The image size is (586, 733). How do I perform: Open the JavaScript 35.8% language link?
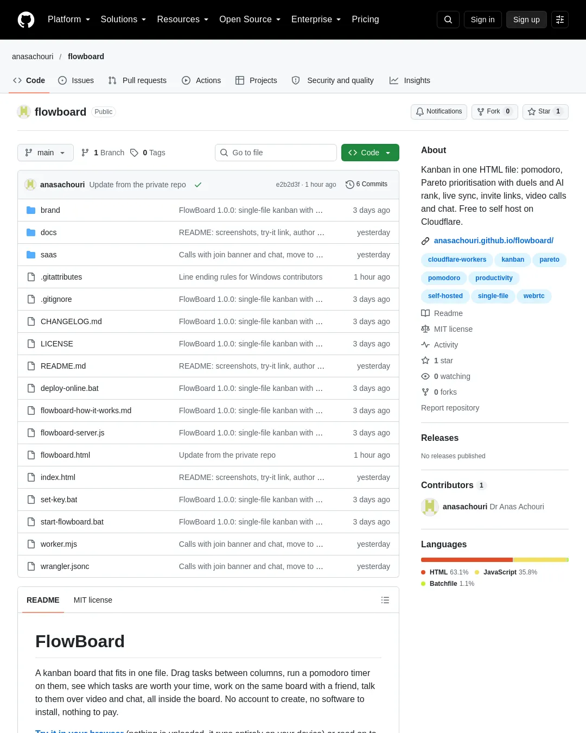coord(506,572)
